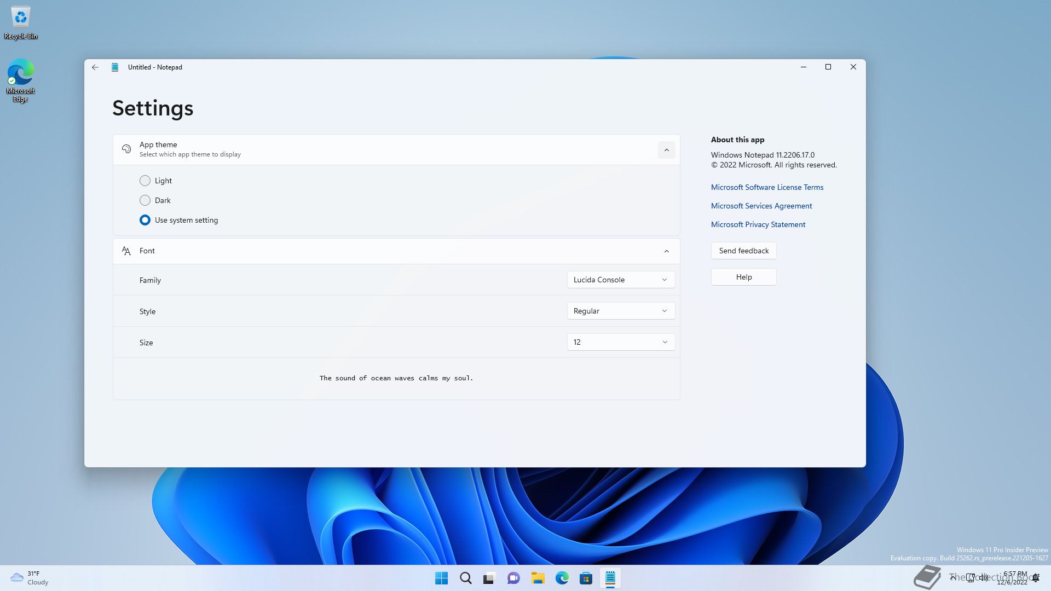The height and width of the screenshot is (591, 1051).
Task: Open File Explorer from taskbar
Action: (x=538, y=578)
